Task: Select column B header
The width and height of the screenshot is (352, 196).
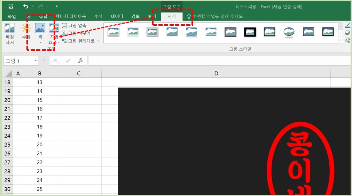Action: [39, 73]
